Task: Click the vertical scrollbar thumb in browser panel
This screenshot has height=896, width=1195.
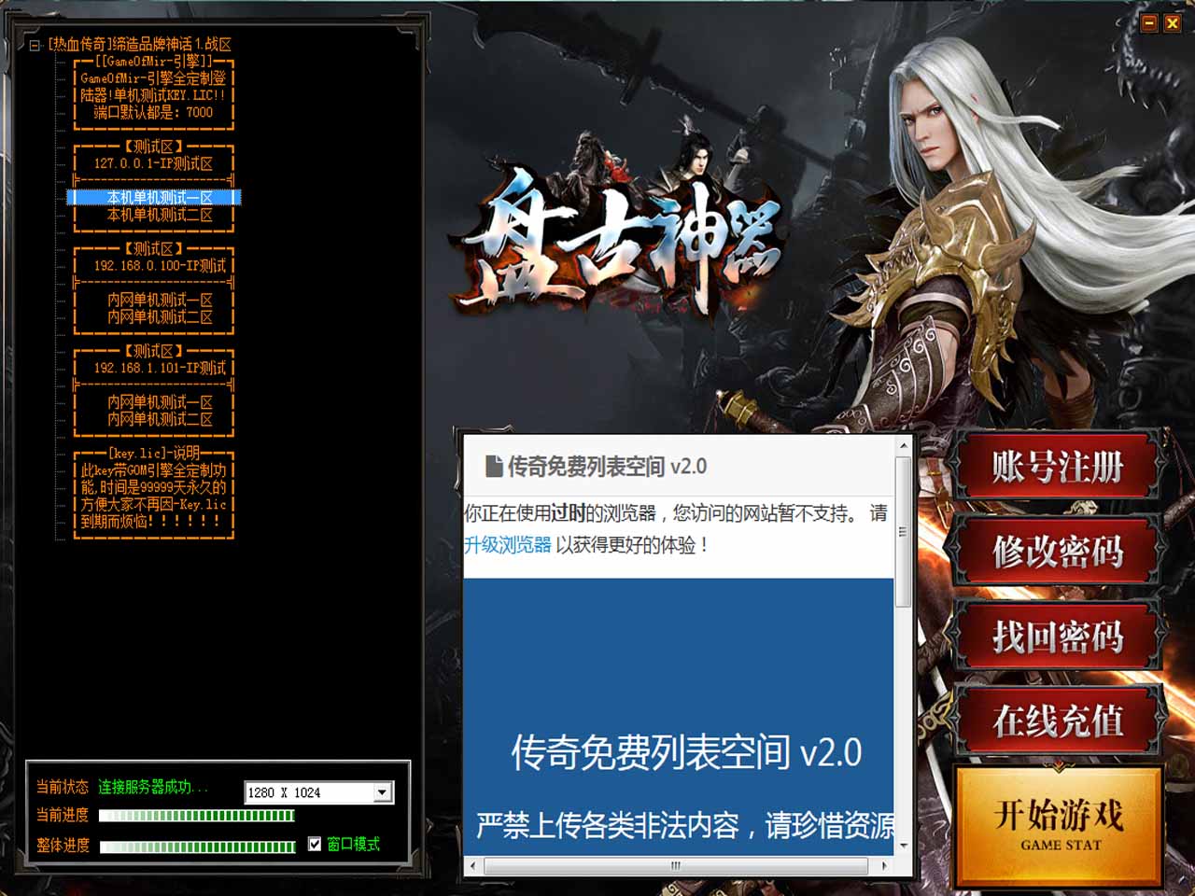Action: 904,532
